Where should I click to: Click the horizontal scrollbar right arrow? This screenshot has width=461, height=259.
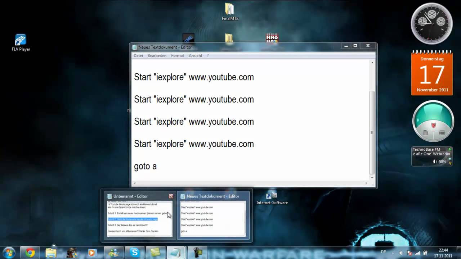point(366,183)
